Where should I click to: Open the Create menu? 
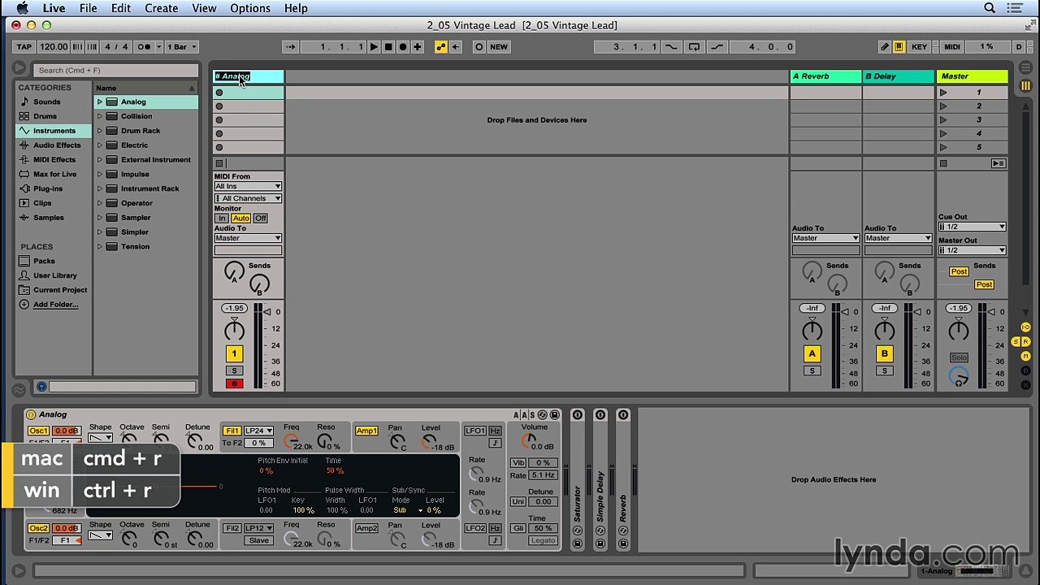tap(162, 8)
